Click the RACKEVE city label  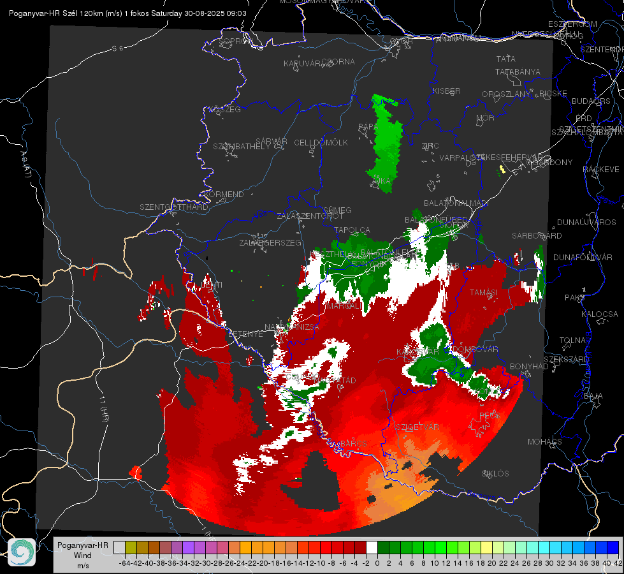(601, 169)
